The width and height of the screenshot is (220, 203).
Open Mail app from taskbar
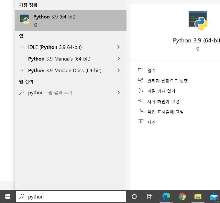[x=214, y=197]
